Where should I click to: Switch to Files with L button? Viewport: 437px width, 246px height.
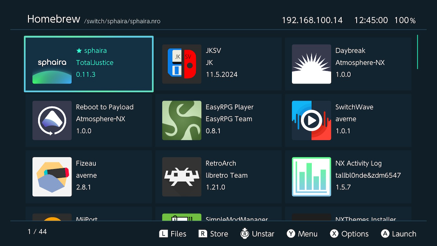pos(173,234)
